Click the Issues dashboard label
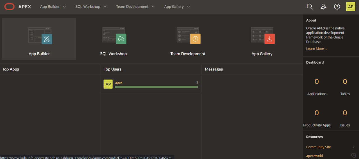This screenshot has height=159, width=359. [345, 125]
